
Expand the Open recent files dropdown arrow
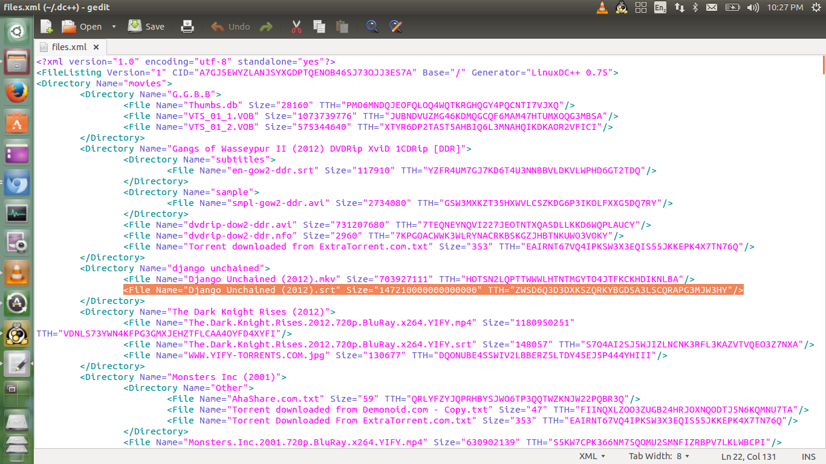(x=114, y=27)
